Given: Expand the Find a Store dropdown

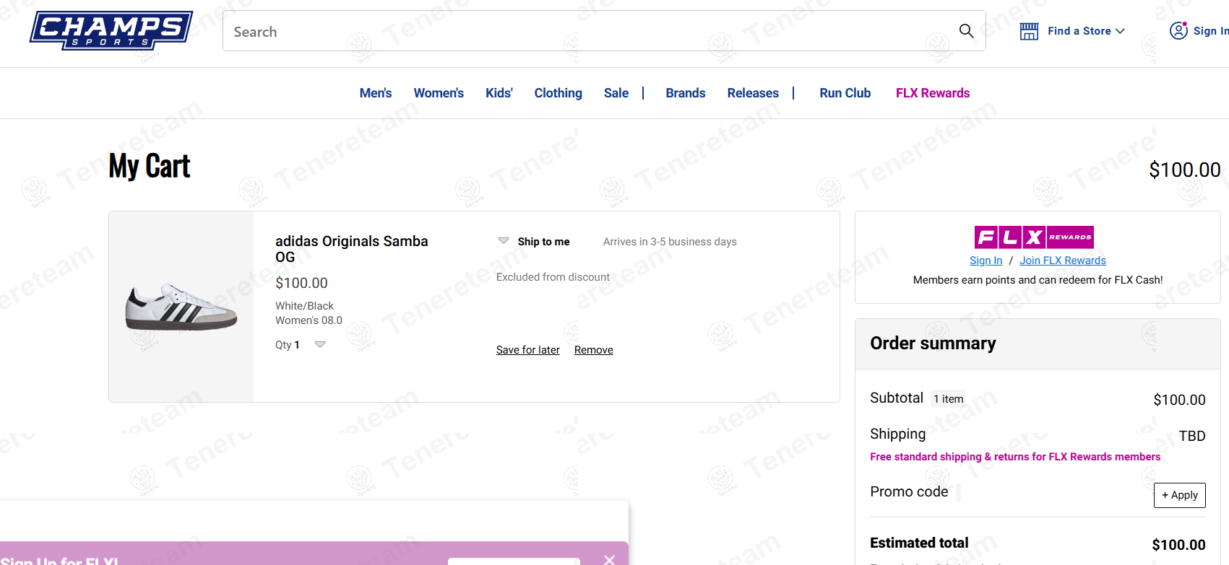Looking at the screenshot, I should (1086, 31).
